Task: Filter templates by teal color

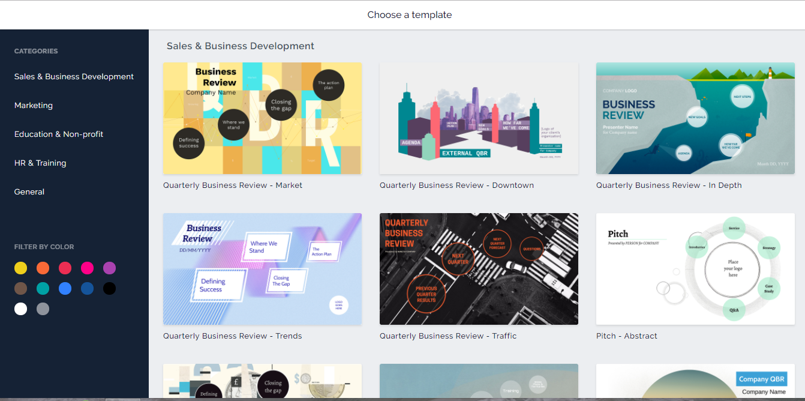Action: 43,288
